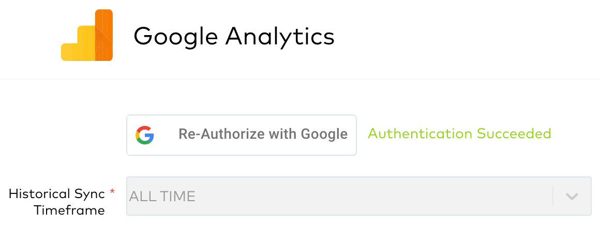
Task: Click the word Timeframe in the field label
Action: click(69, 210)
